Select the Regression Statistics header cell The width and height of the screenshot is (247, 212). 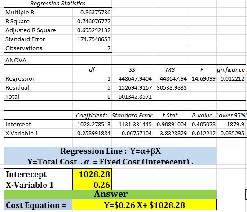pyautogui.click(x=57, y=4)
